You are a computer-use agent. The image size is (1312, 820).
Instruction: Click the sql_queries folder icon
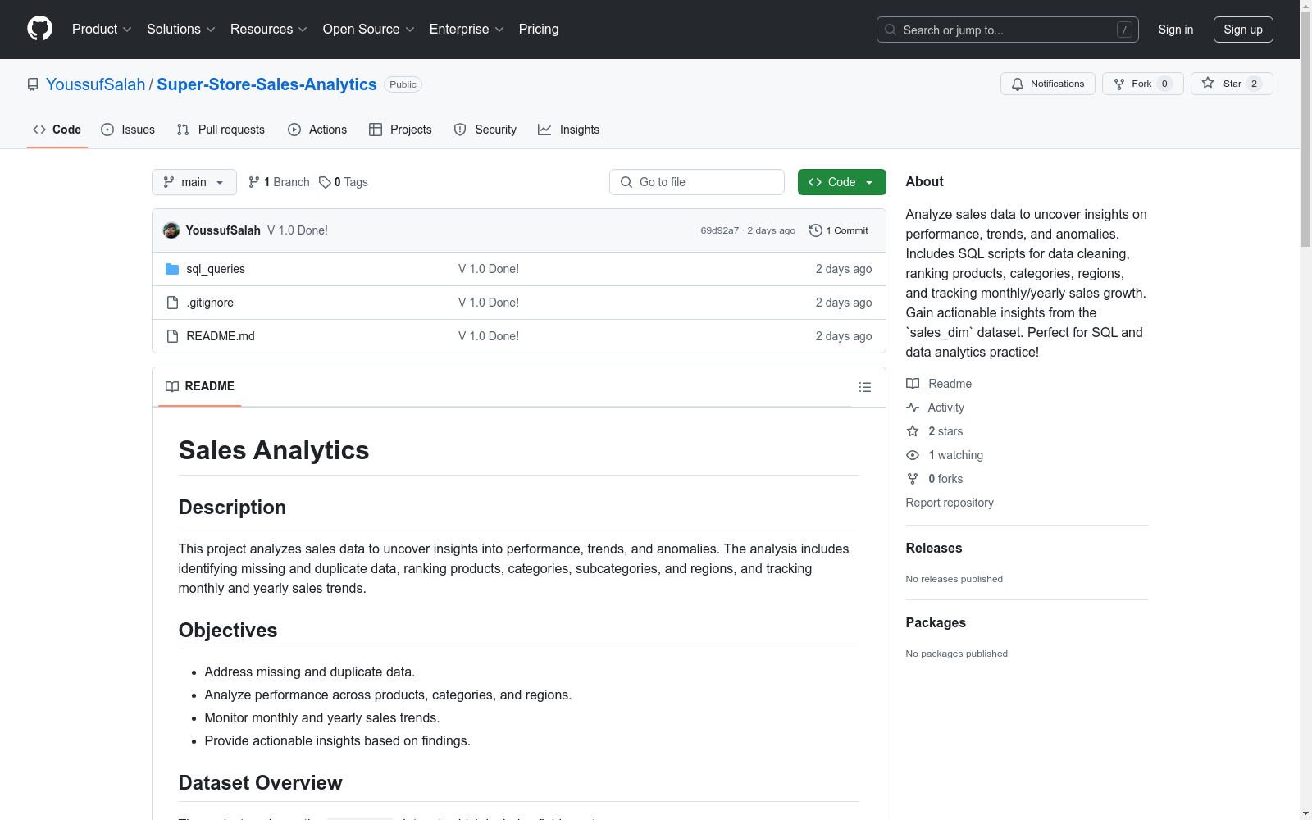tap(172, 269)
